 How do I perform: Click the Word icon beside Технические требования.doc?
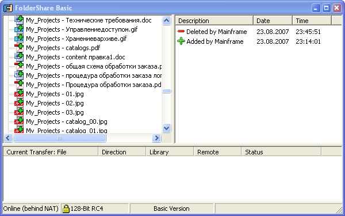tap(19, 20)
